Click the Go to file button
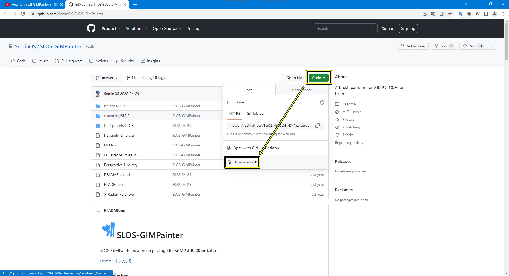The width and height of the screenshot is (509, 276). (294, 78)
